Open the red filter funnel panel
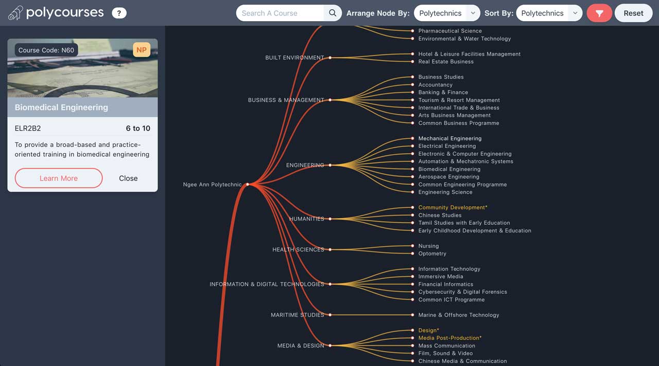 point(599,12)
